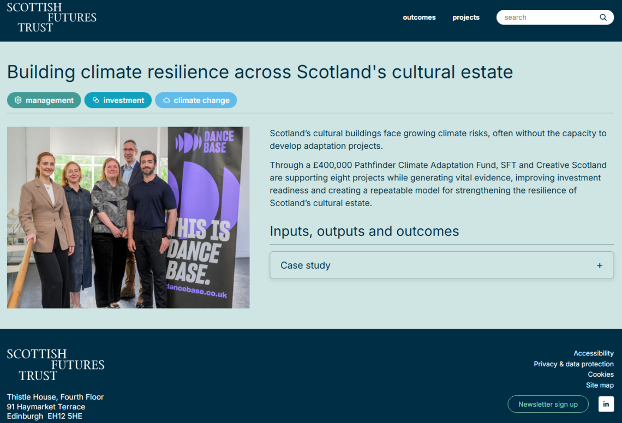Image resolution: width=622 pixels, height=423 pixels.
Task: Click the paragraph about growing climate risks
Action: point(438,140)
